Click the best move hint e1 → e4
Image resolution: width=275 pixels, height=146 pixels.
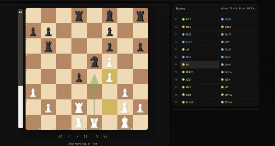pyautogui.click(x=92, y=144)
